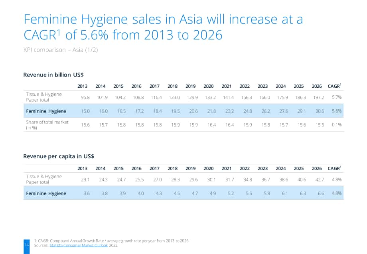
Task: Click the per capita value 42.7 for 2026
Action: point(320,179)
